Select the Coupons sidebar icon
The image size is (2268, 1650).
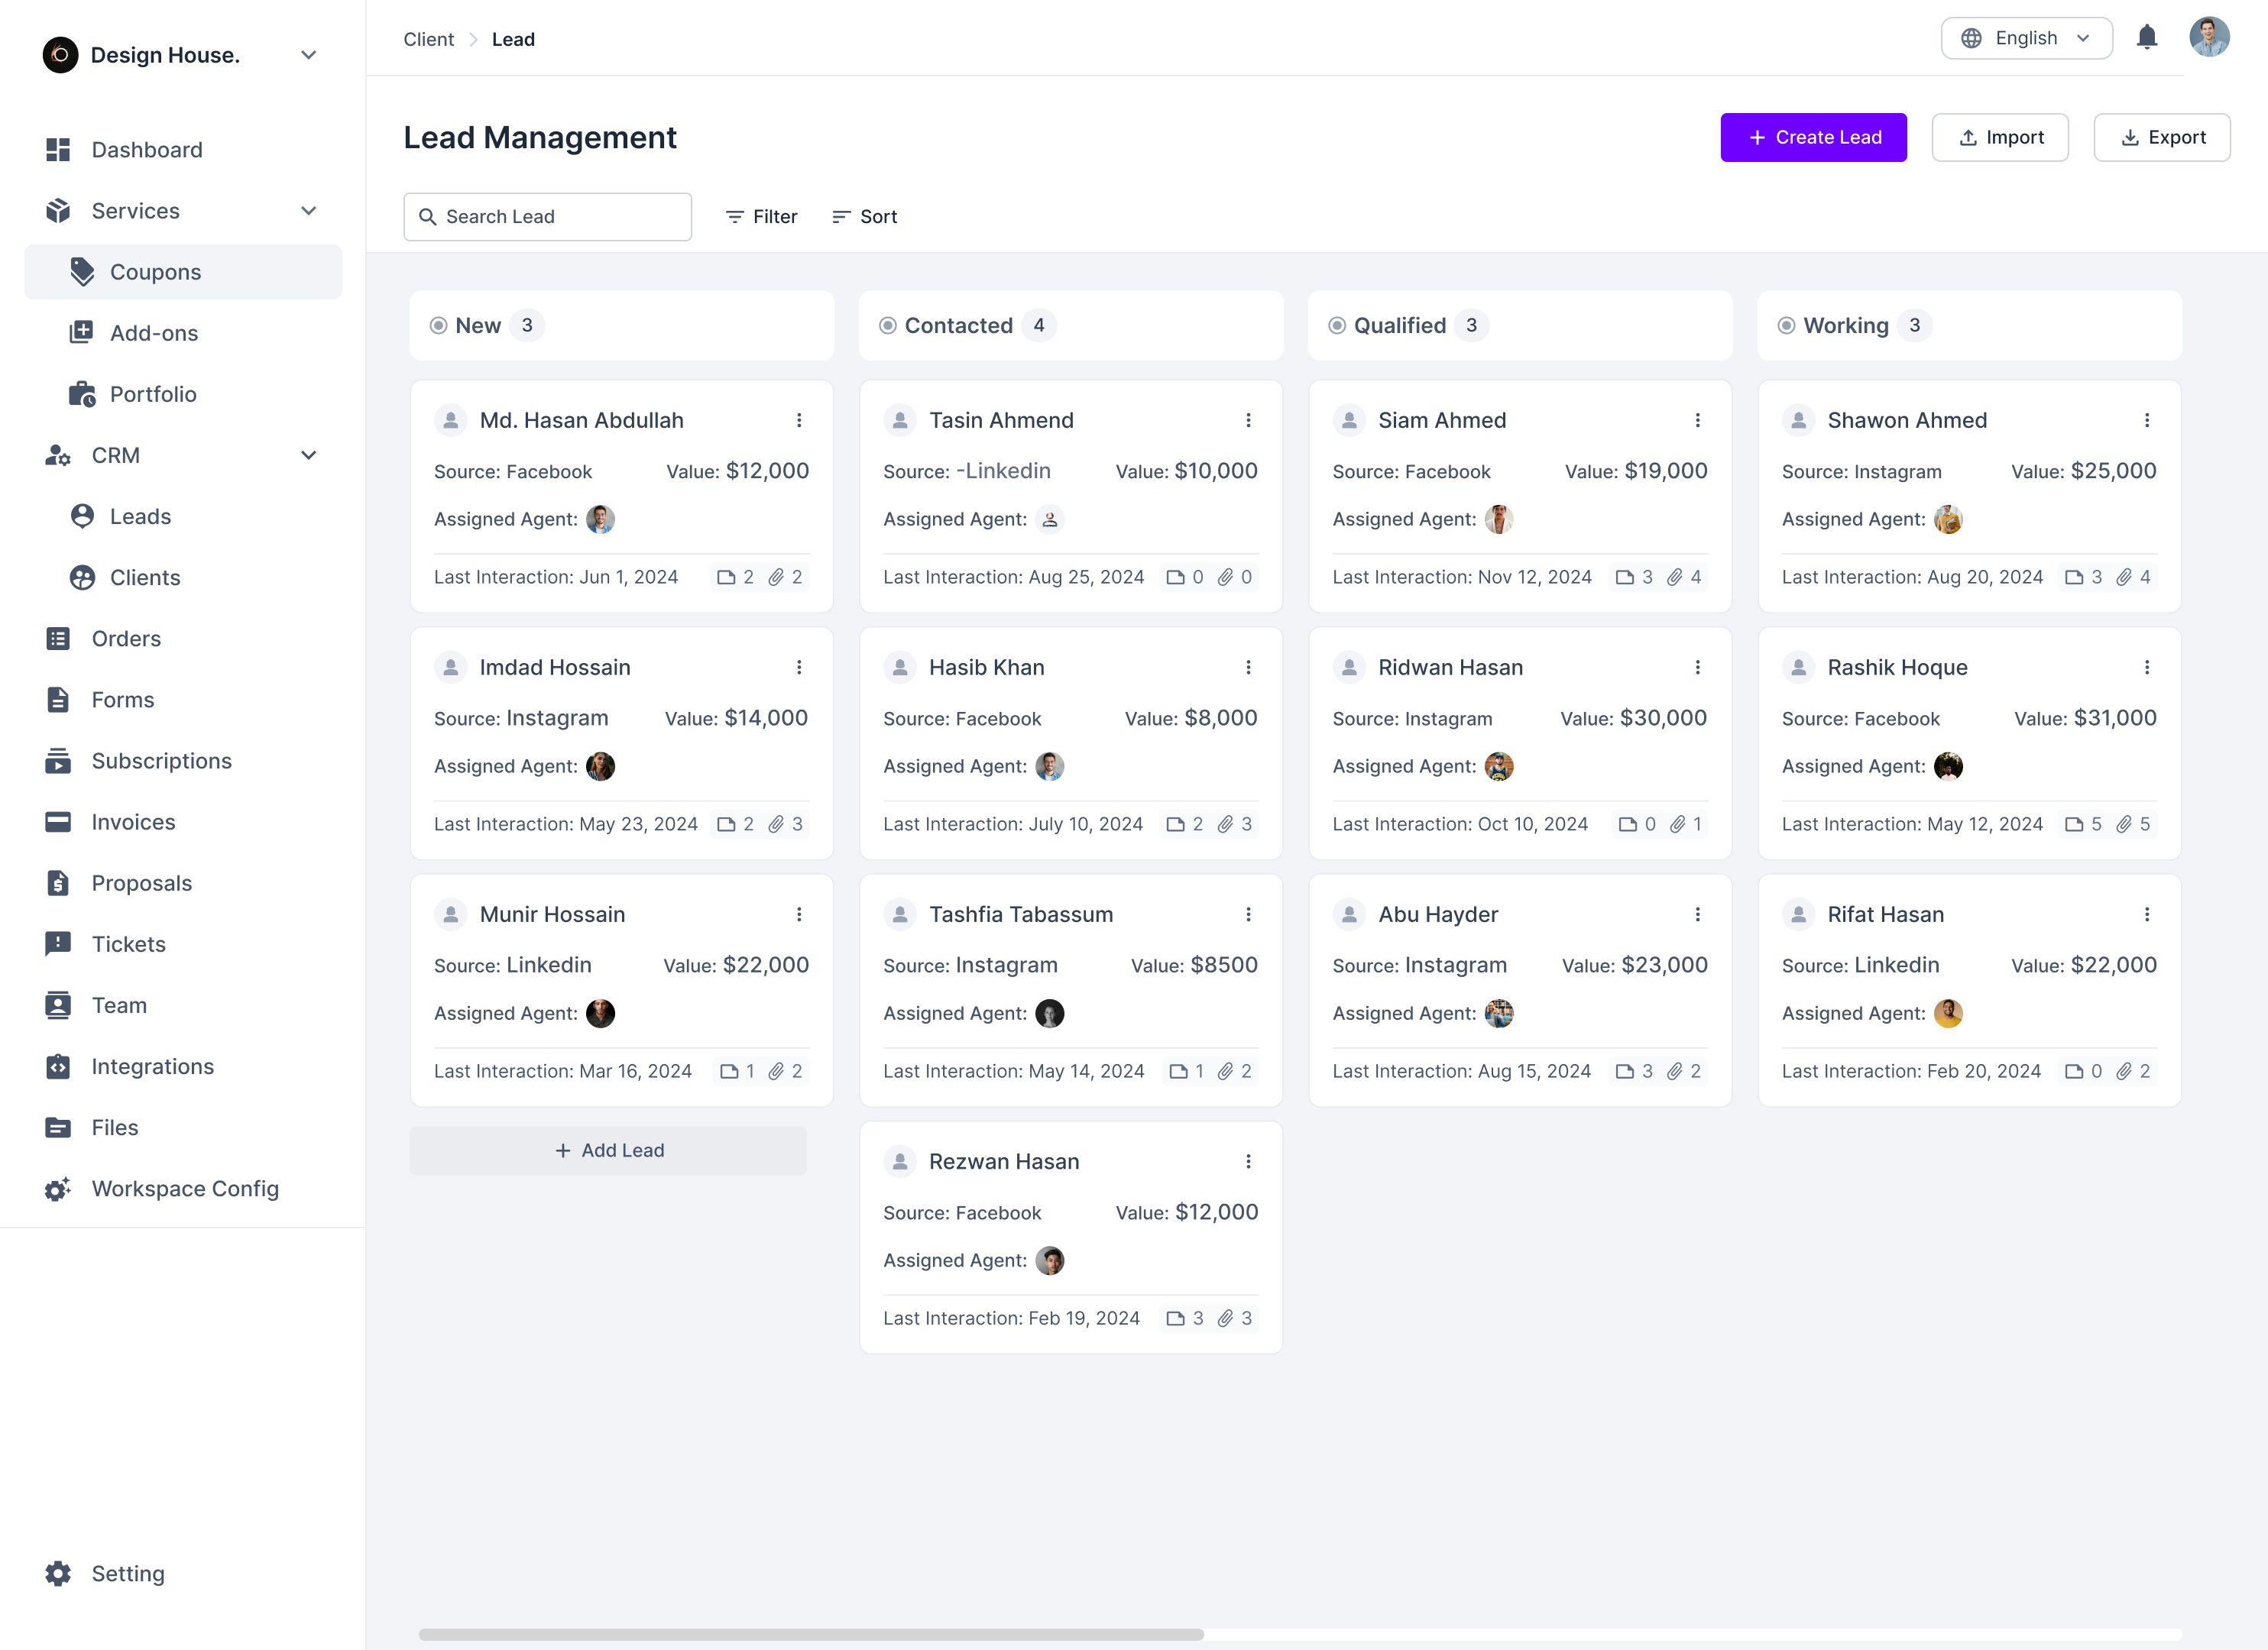coord(82,271)
